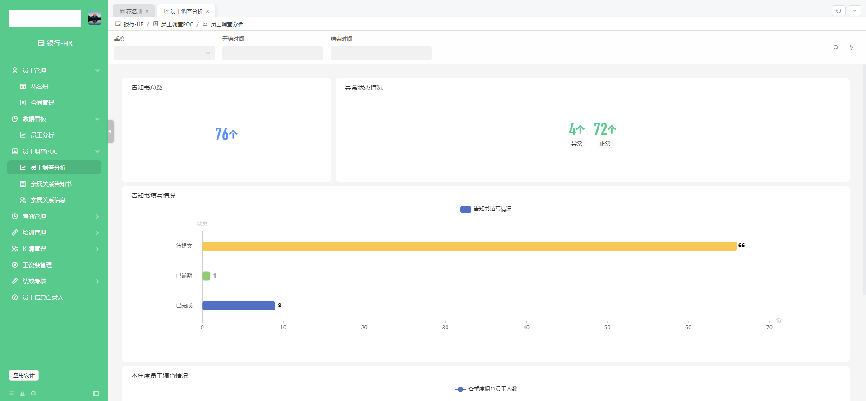
Task: Click the 应用设计 button
Action: (x=24, y=375)
